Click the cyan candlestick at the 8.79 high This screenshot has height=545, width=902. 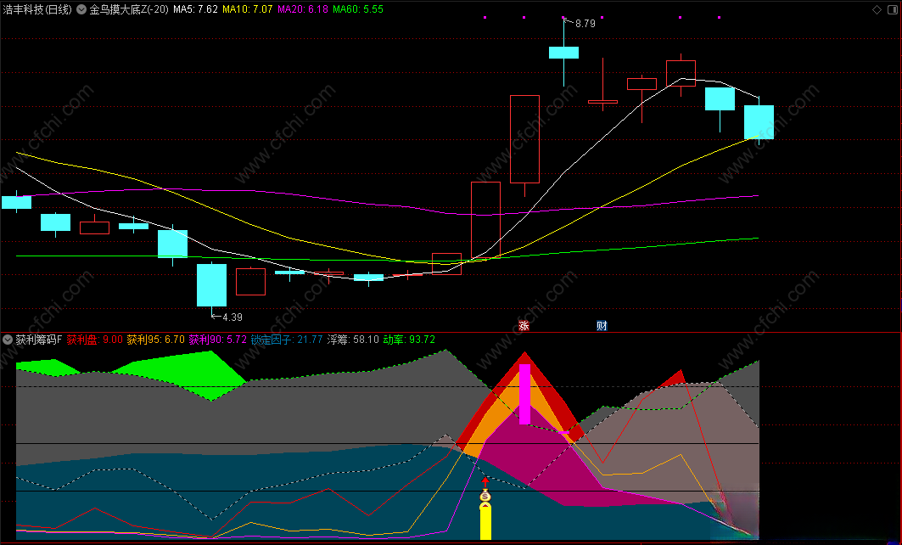click(x=563, y=53)
